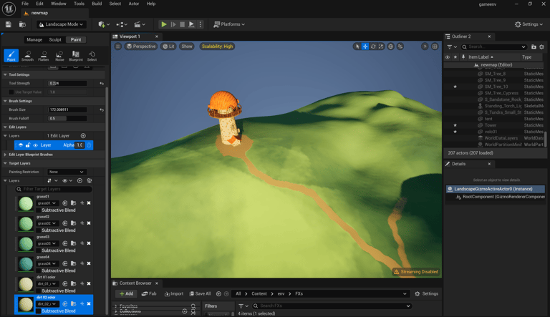Click the viewport Show button
The width and height of the screenshot is (550, 317).
point(187,47)
